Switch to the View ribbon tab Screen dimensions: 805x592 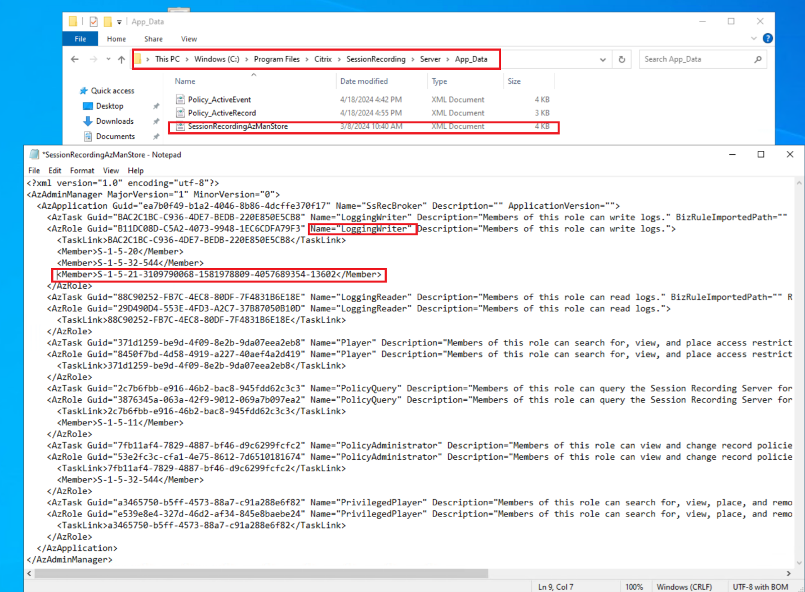pos(189,39)
